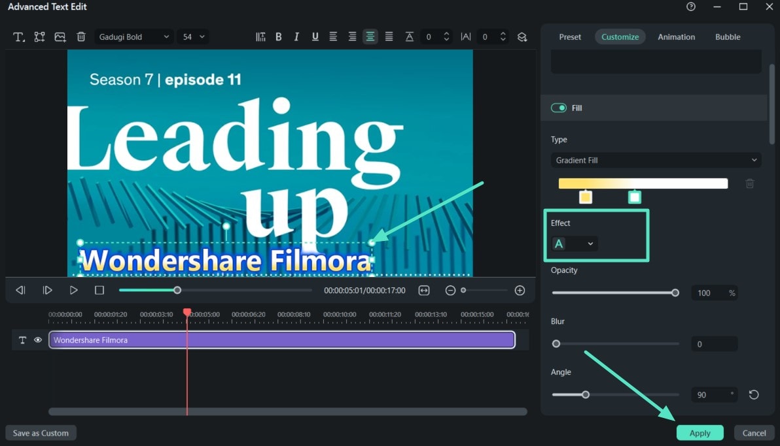This screenshot has width=780, height=446.
Task: Click the Blur slider handle
Action: (x=556, y=343)
